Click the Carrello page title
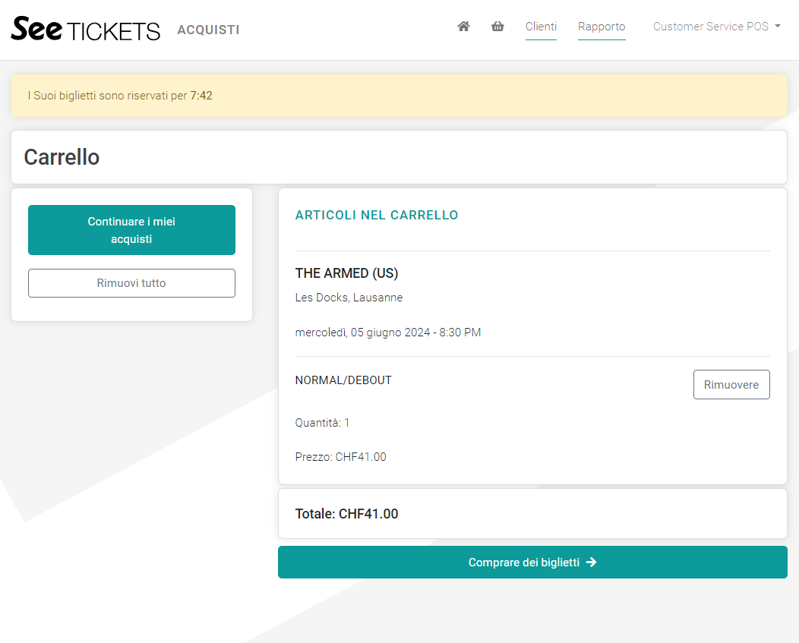 [62, 157]
